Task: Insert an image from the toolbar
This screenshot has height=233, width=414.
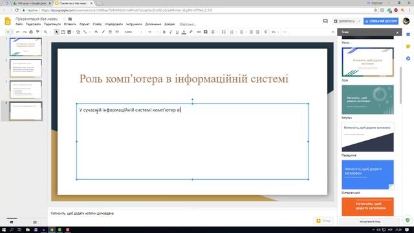Action: (69, 32)
